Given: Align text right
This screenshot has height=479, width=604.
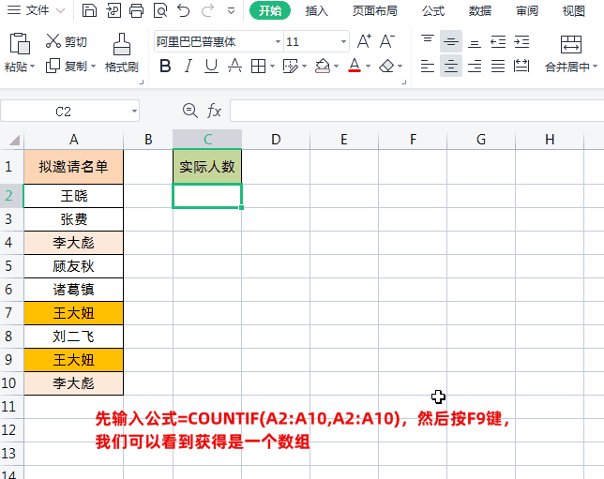Looking at the screenshot, I should coord(475,67).
